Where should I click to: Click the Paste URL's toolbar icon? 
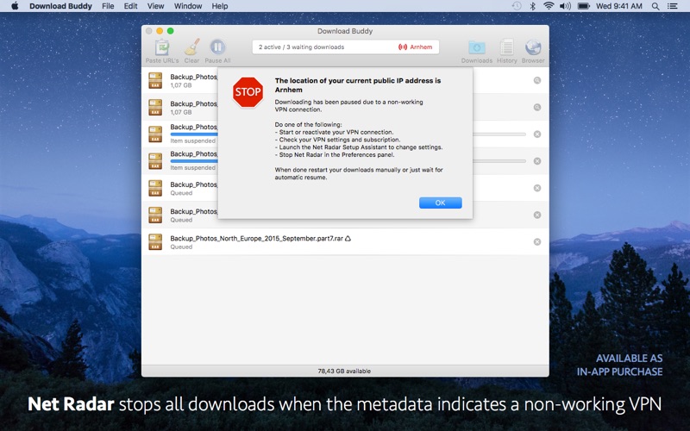(x=161, y=47)
